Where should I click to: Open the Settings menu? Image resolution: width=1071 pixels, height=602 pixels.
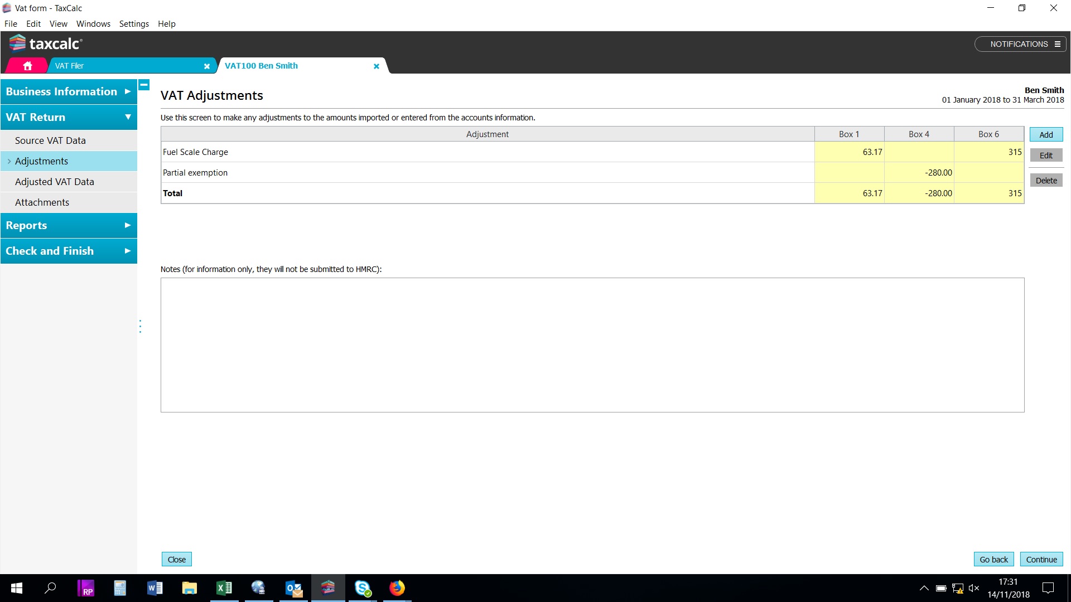point(134,24)
